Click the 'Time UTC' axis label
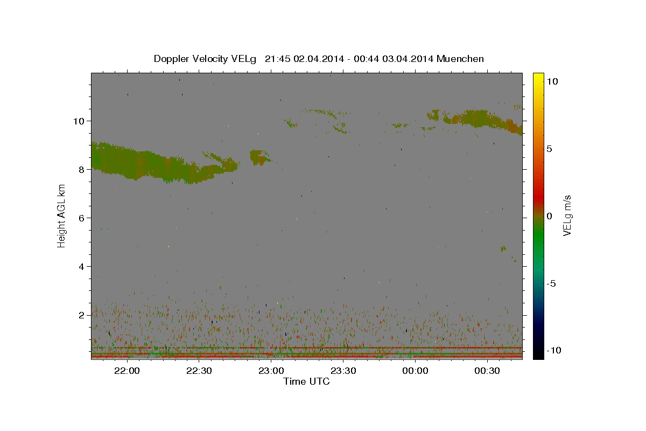The height and width of the screenshot is (431, 646). coord(306,381)
